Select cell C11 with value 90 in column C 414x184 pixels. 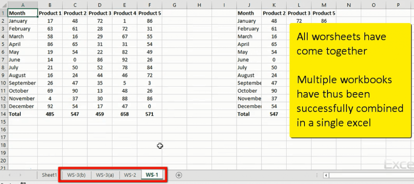point(75,91)
